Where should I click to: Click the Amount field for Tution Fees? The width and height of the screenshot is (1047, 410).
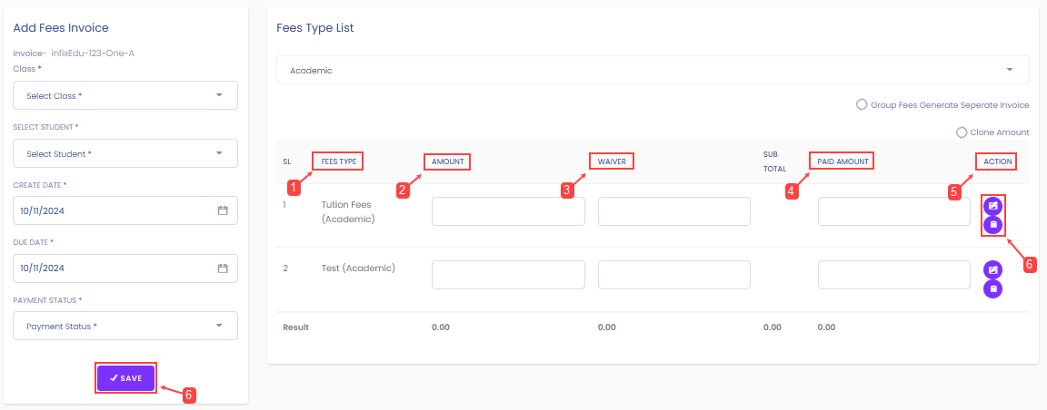point(508,211)
